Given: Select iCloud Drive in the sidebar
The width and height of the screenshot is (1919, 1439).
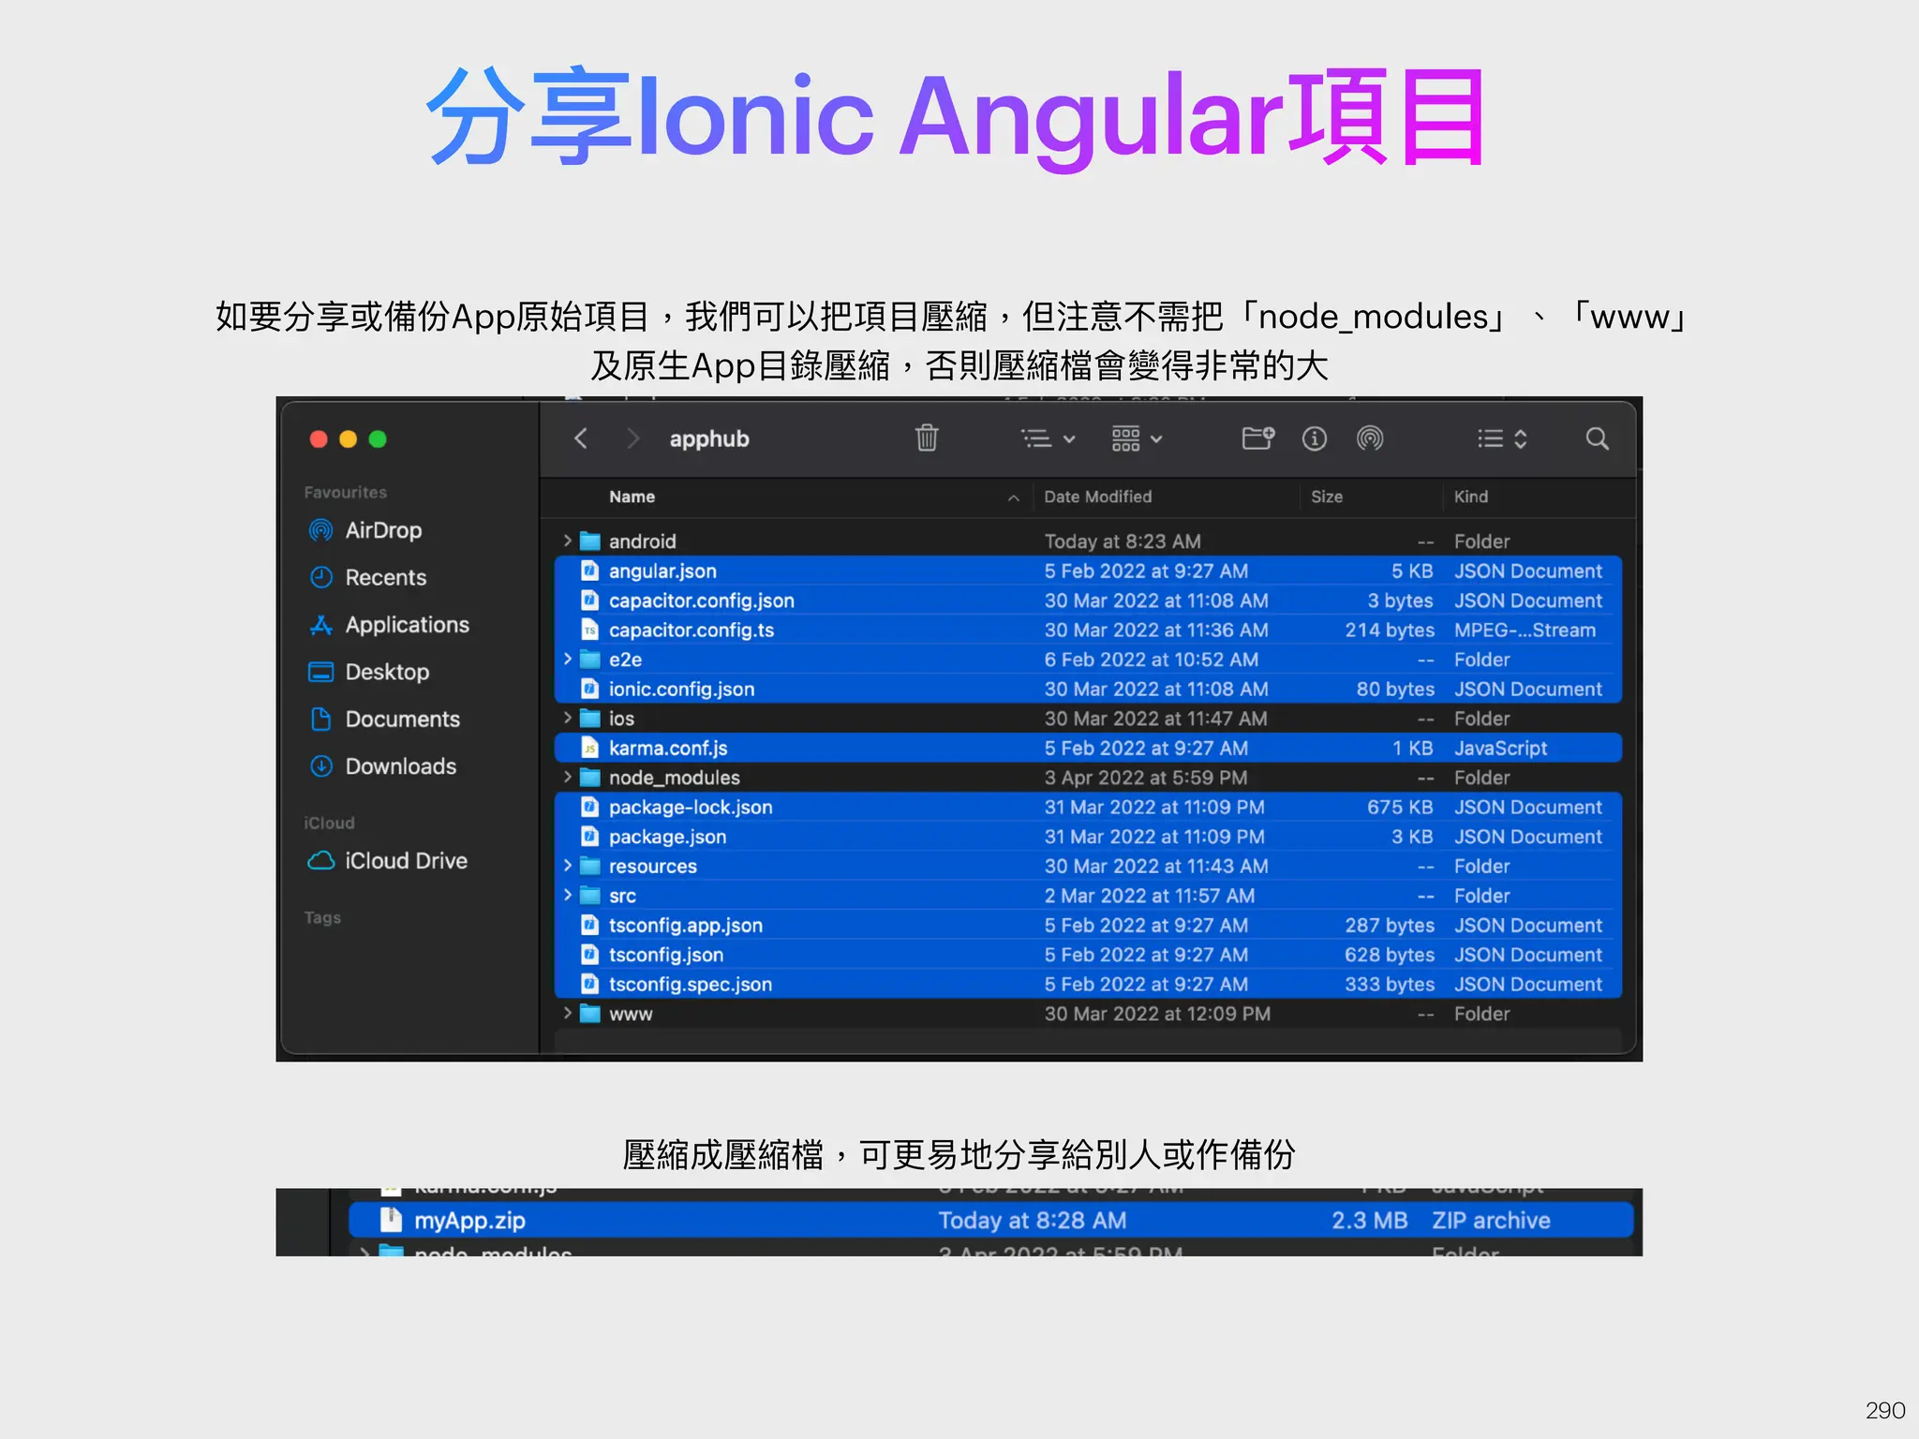Looking at the screenshot, I should click(x=388, y=860).
